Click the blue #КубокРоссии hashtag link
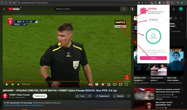This screenshot has height=110, width=187. (x=10, y=105)
